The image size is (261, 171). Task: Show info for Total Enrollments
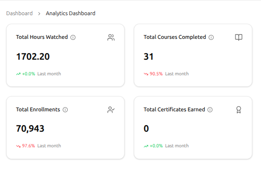(x=65, y=109)
